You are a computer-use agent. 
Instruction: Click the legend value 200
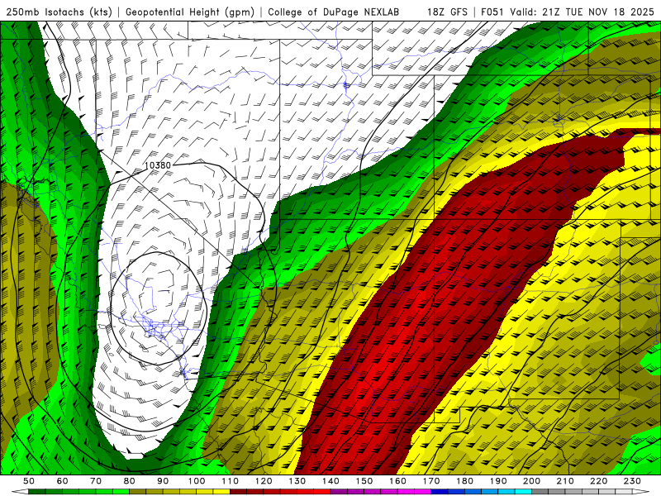[x=532, y=481]
